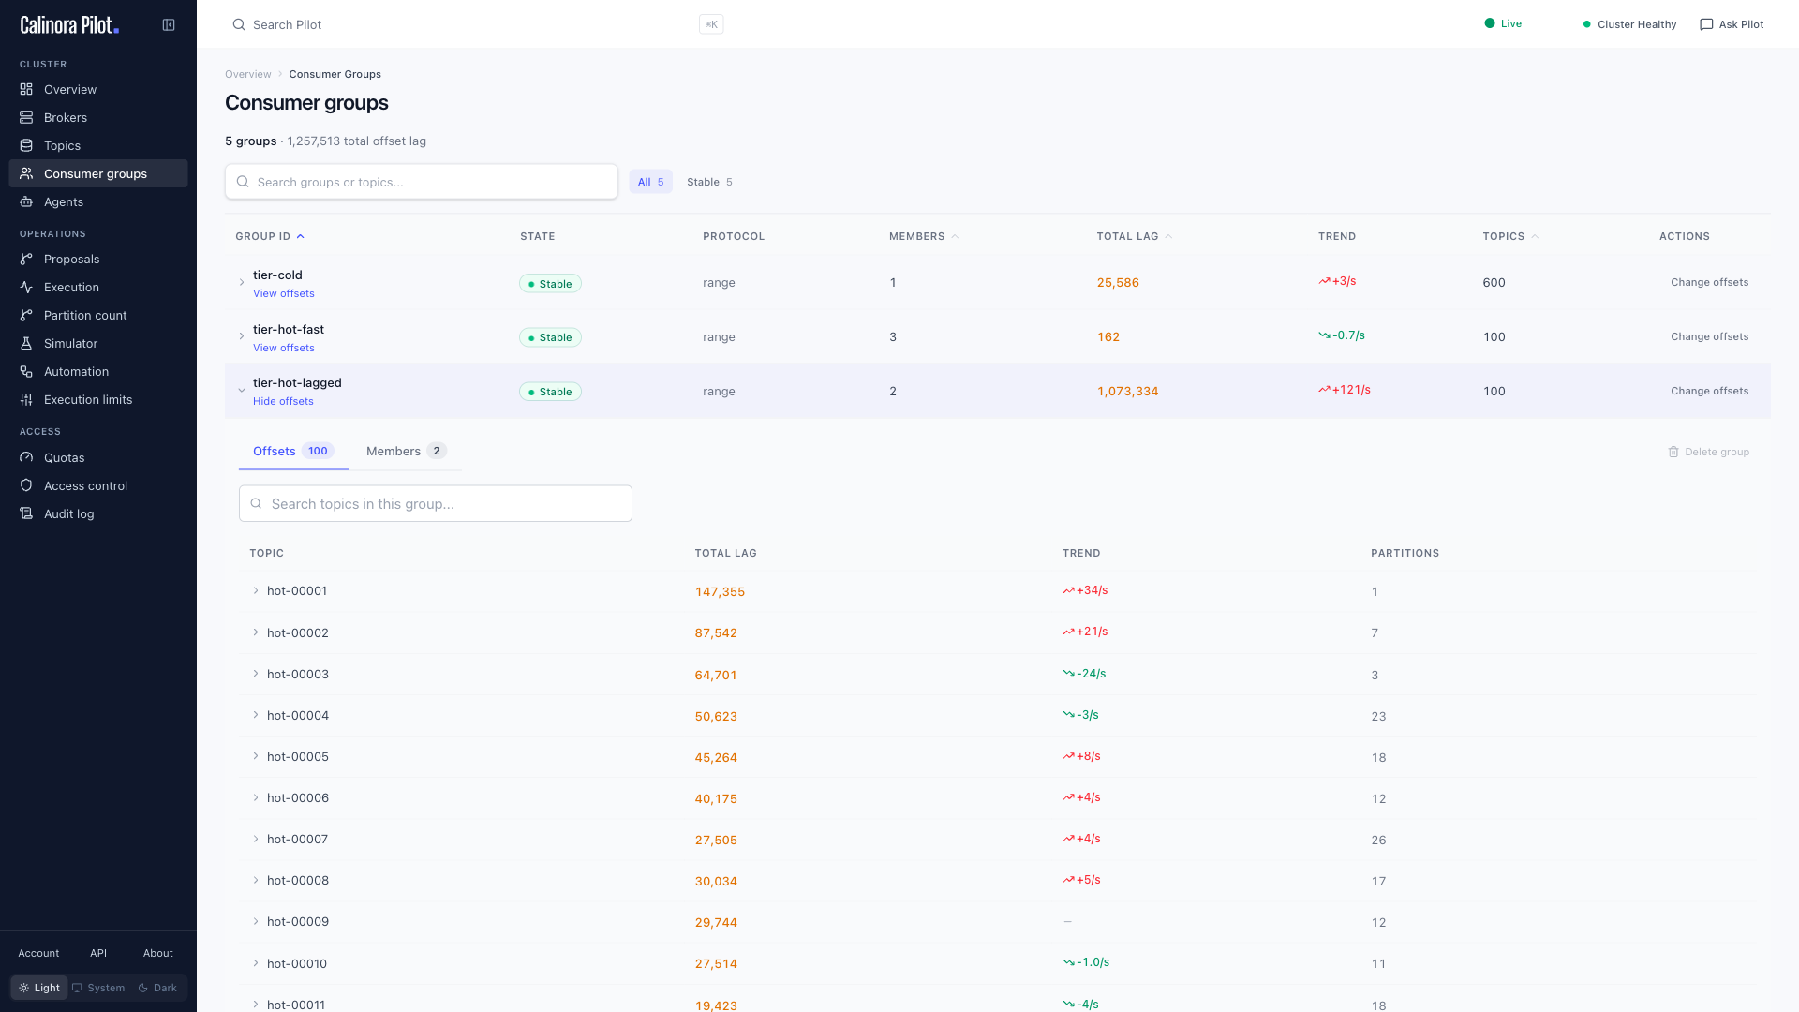Image resolution: width=1799 pixels, height=1012 pixels.
Task: Open the Audit log
Action: [98, 513]
